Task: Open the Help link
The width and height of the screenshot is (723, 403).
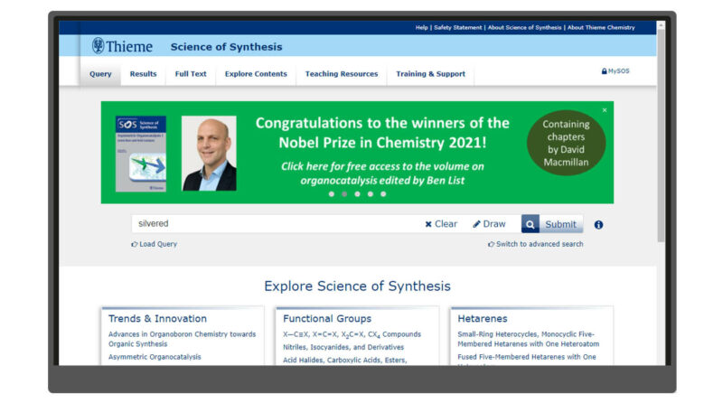Action: click(x=421, y=28)
